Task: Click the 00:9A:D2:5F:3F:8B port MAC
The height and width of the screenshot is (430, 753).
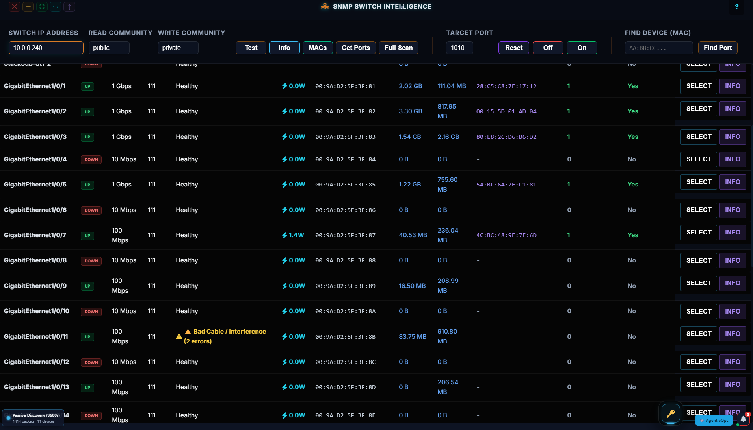Action: click(345, 337)
